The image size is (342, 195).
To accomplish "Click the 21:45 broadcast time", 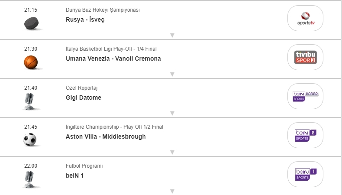I will click(31, 127).
